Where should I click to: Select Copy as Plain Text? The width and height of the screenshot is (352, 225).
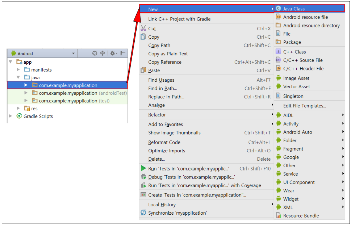click(206, 54)
